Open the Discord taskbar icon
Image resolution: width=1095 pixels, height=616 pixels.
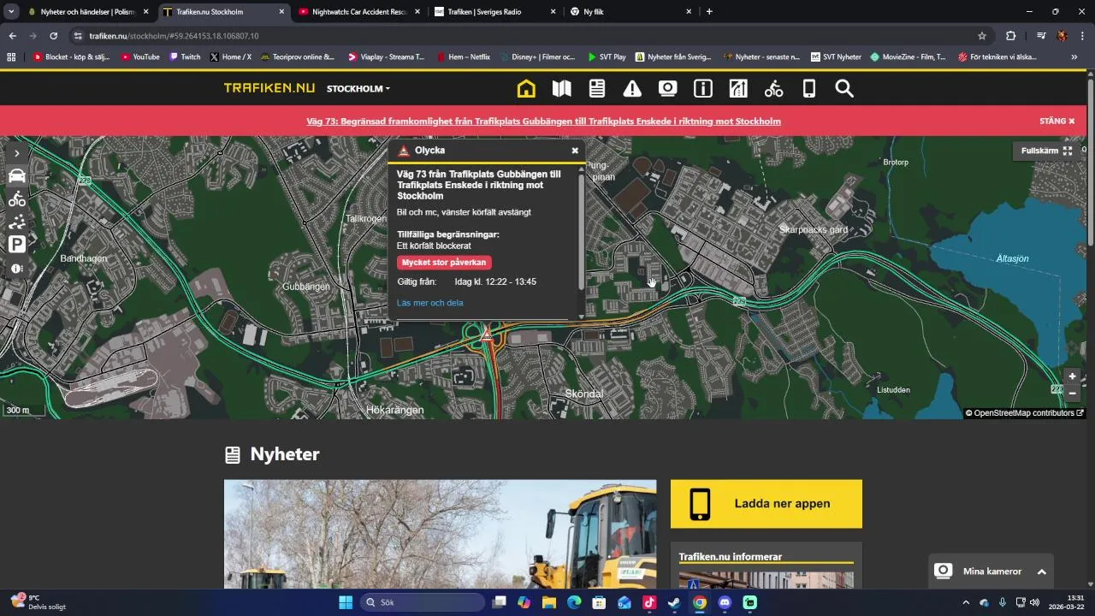(725, 602)
